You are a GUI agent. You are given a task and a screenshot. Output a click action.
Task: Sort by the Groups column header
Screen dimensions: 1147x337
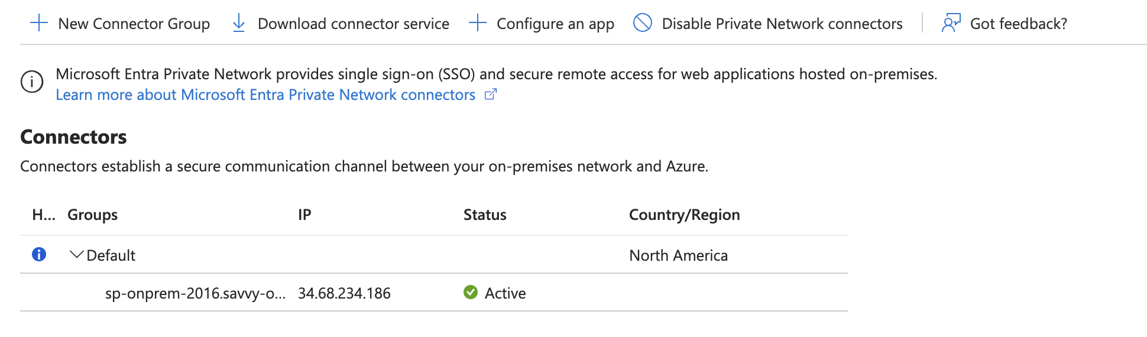(x=92, y=215)
